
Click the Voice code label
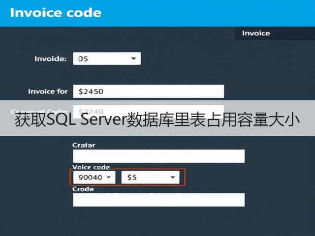tap(91, 167)
